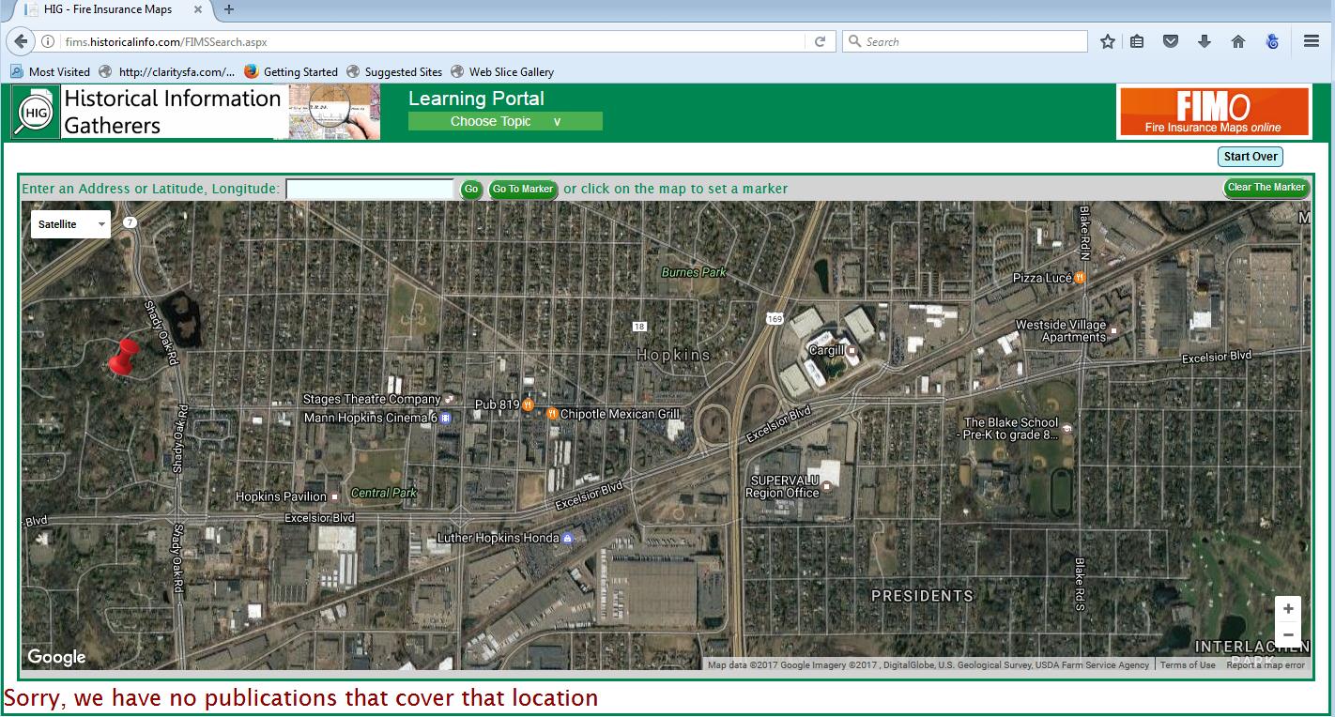Viewport: 1335px width, 717px height.
Task: Open the clarity sfa bookmark
Action: coord(167,71)
